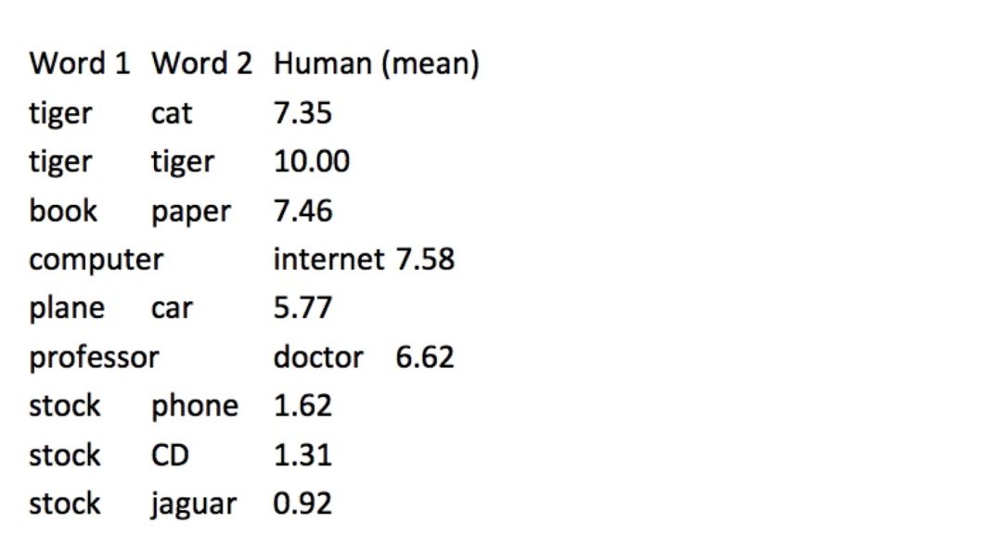Click the 'Human (mean)' column header
1002x547 pixels.
click(x=377, y=65)
